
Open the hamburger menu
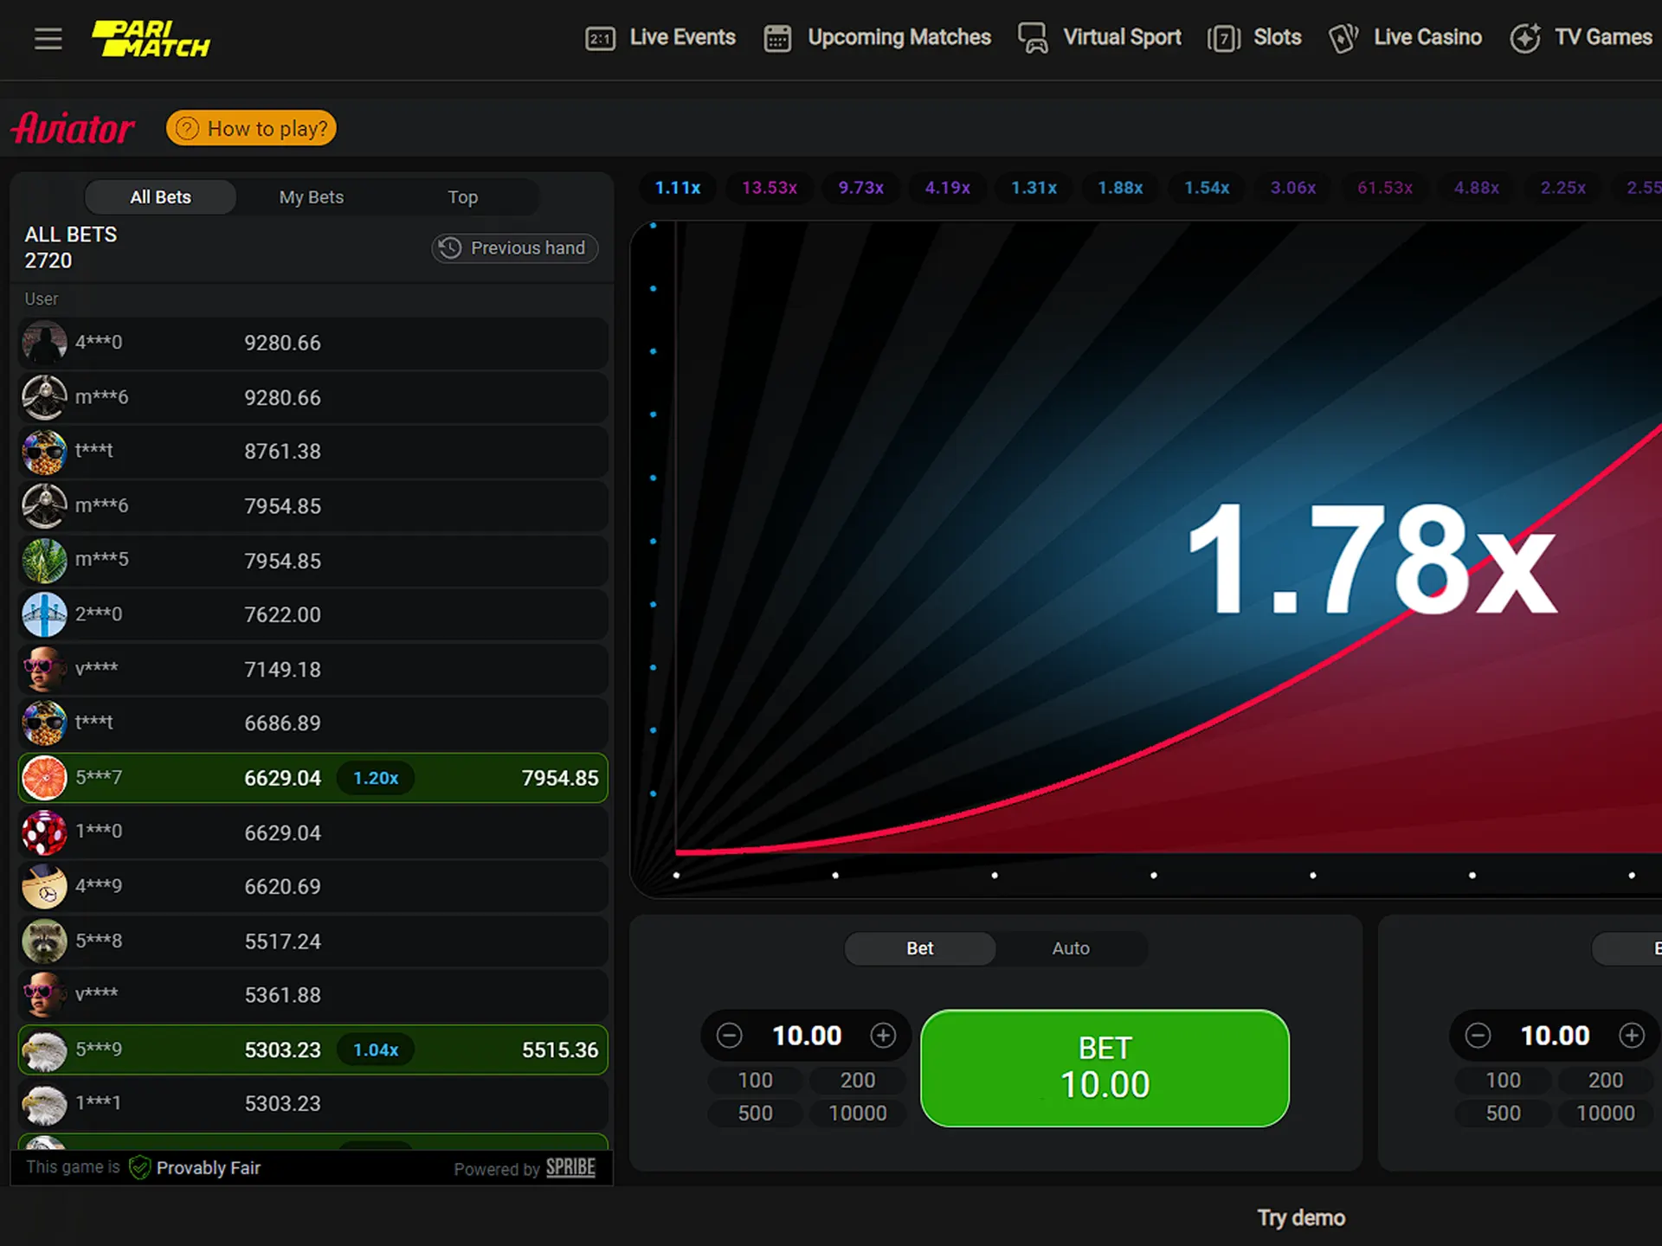(48, 38)
